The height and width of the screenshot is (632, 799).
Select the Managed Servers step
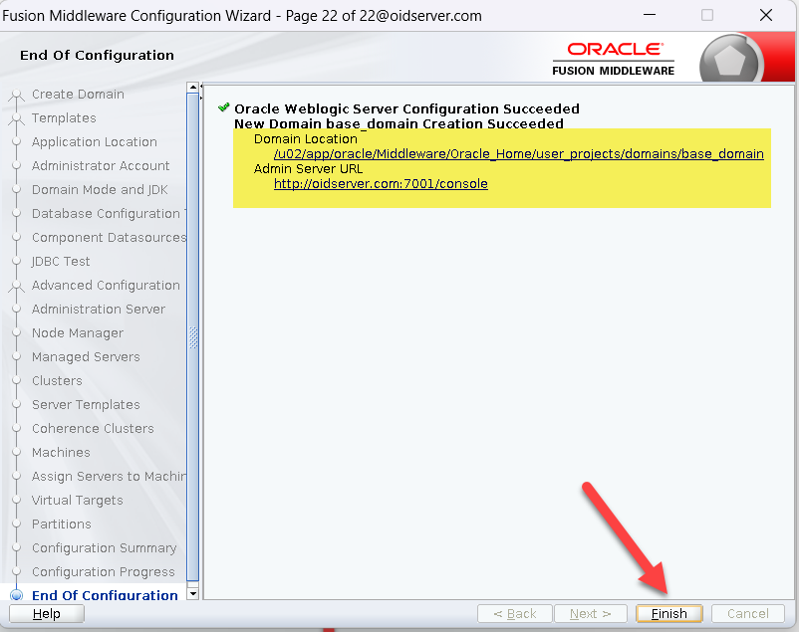click(86, 357)
